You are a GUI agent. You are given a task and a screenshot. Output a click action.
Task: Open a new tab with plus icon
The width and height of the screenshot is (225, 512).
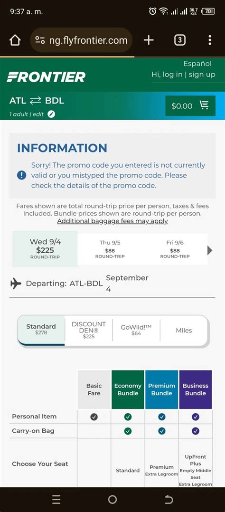tap(149, 40)
